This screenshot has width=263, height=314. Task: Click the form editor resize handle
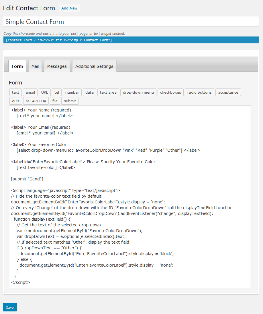click(249, 286)
